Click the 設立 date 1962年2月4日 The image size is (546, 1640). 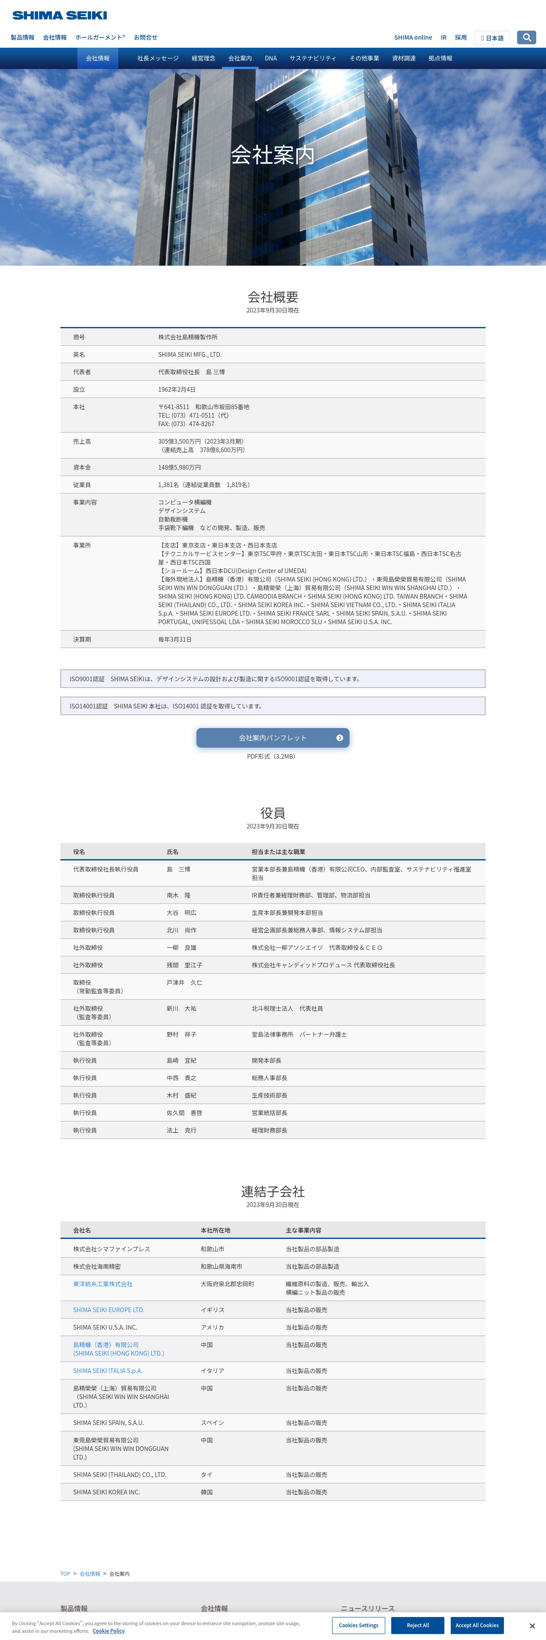click(177, 390)
